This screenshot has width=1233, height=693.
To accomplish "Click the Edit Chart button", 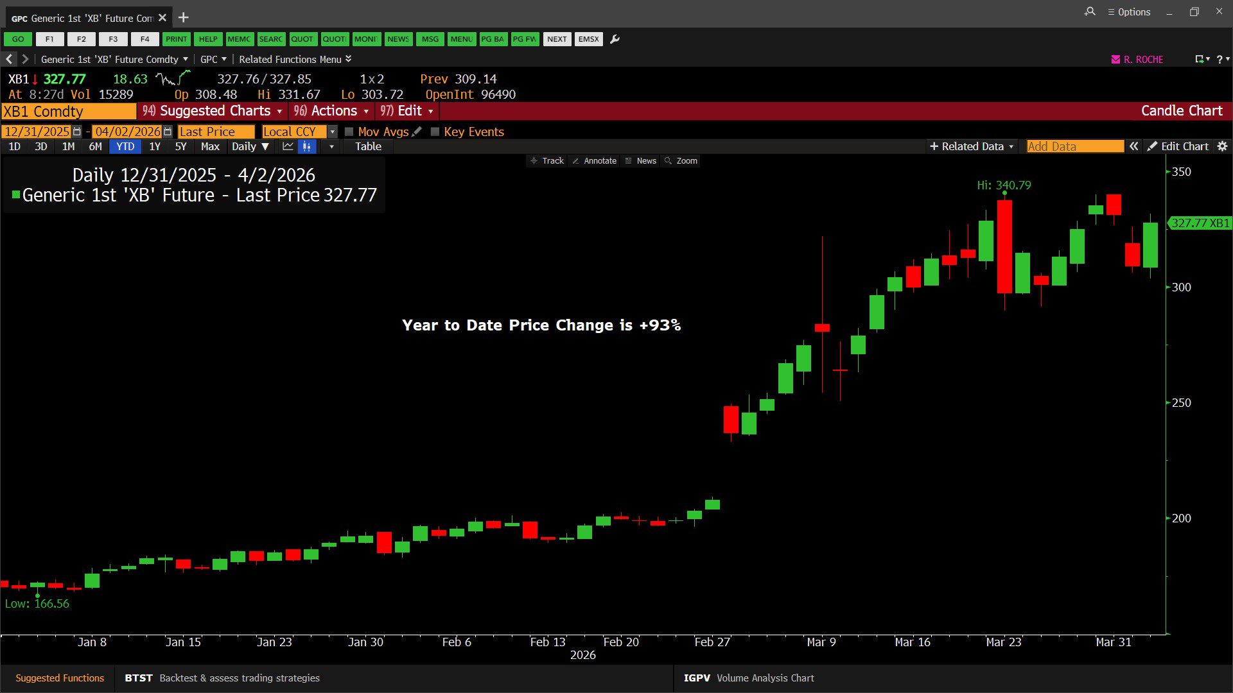I will (1178, 146).
